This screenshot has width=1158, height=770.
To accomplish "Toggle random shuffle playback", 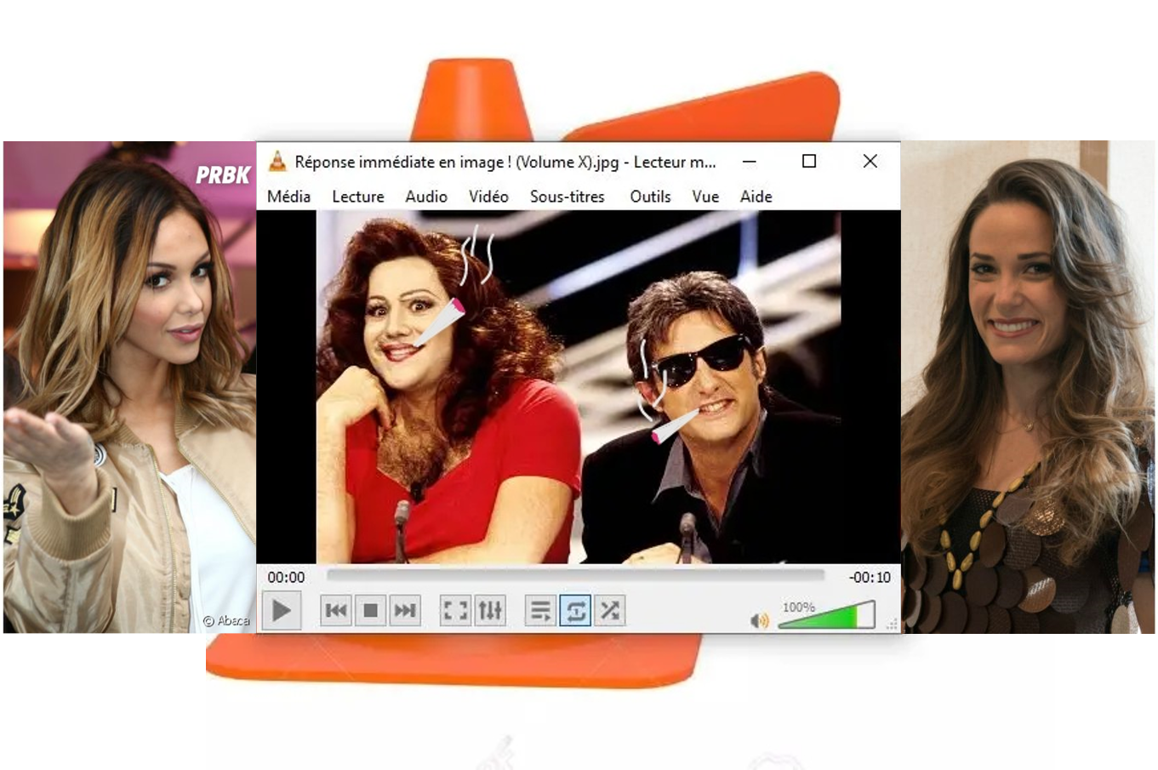I will (x=610, y=611).
